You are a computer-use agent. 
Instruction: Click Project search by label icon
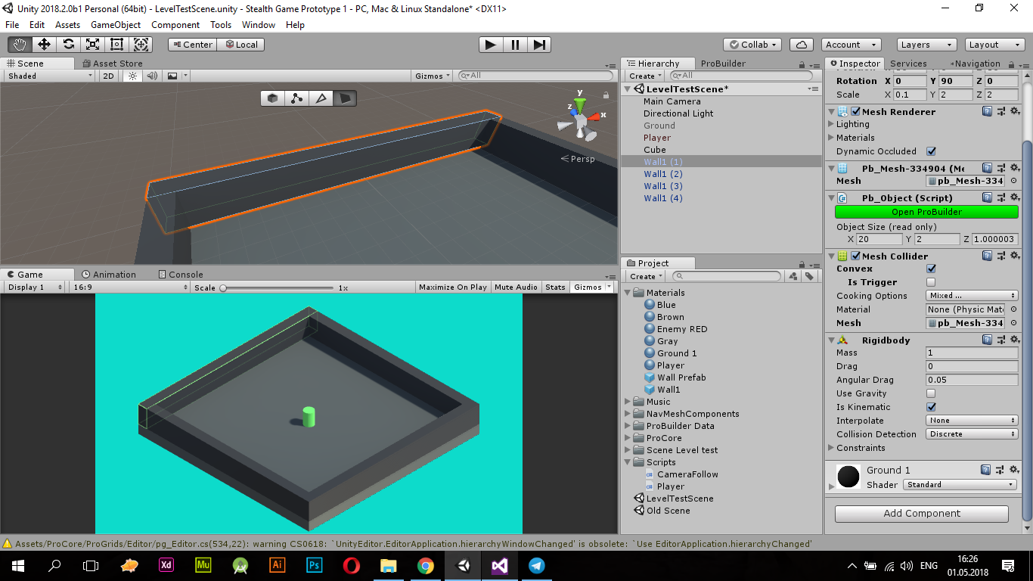click(809, 276)
